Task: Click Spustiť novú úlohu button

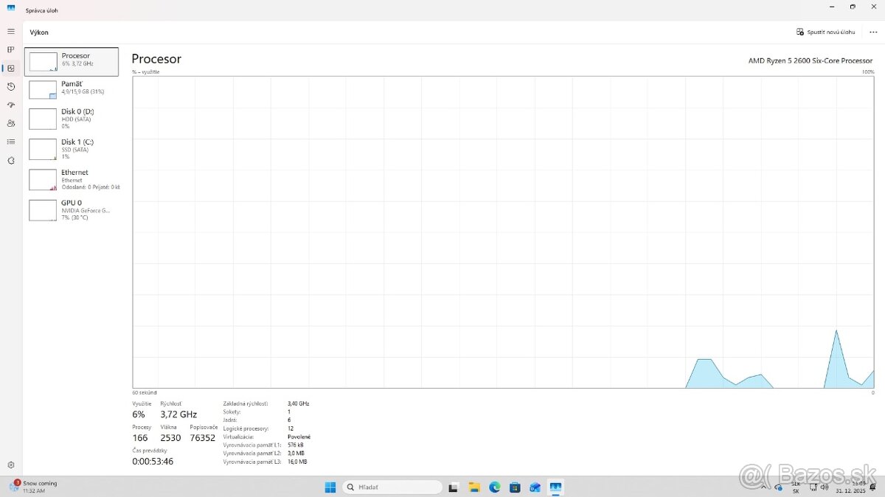Action: 825,32
